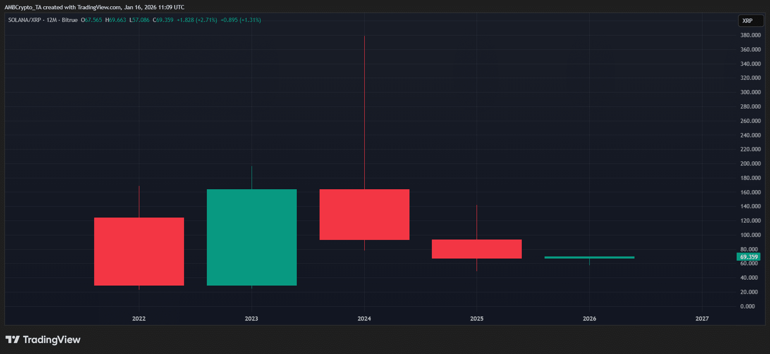Click the long upper wick of 2024 candle
The width and height of the screenshot is (770, 354).
[x=364, y=111]
